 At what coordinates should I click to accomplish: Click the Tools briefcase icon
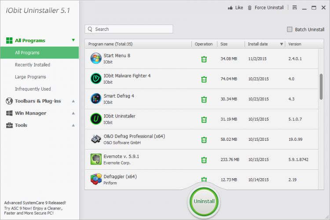(9, 125)
